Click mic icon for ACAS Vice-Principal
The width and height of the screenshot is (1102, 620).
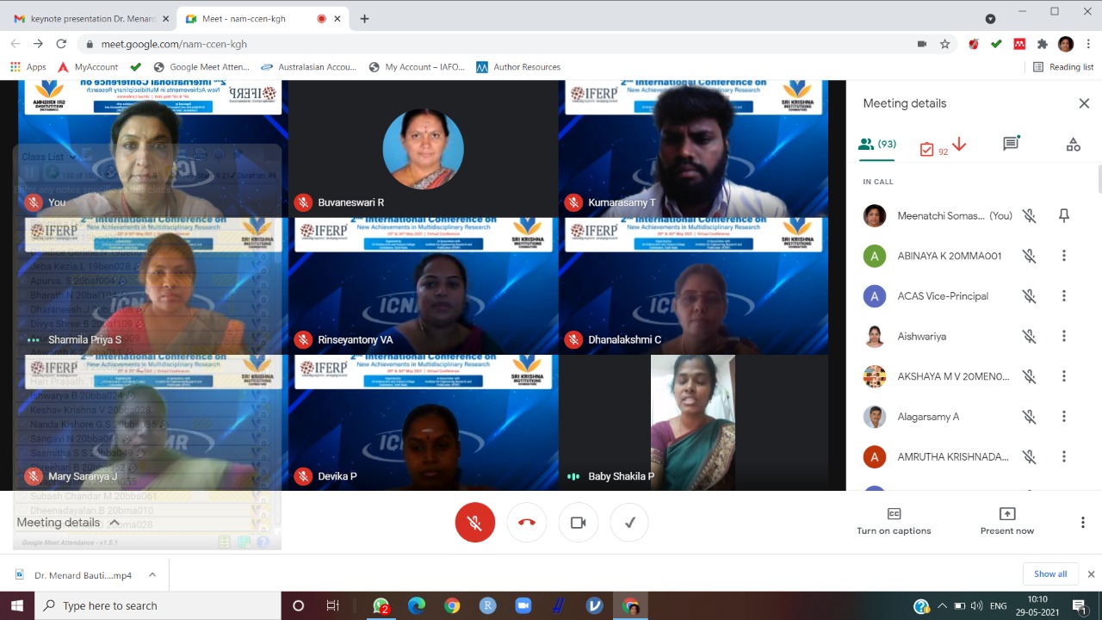click(x=1028, y=296)
